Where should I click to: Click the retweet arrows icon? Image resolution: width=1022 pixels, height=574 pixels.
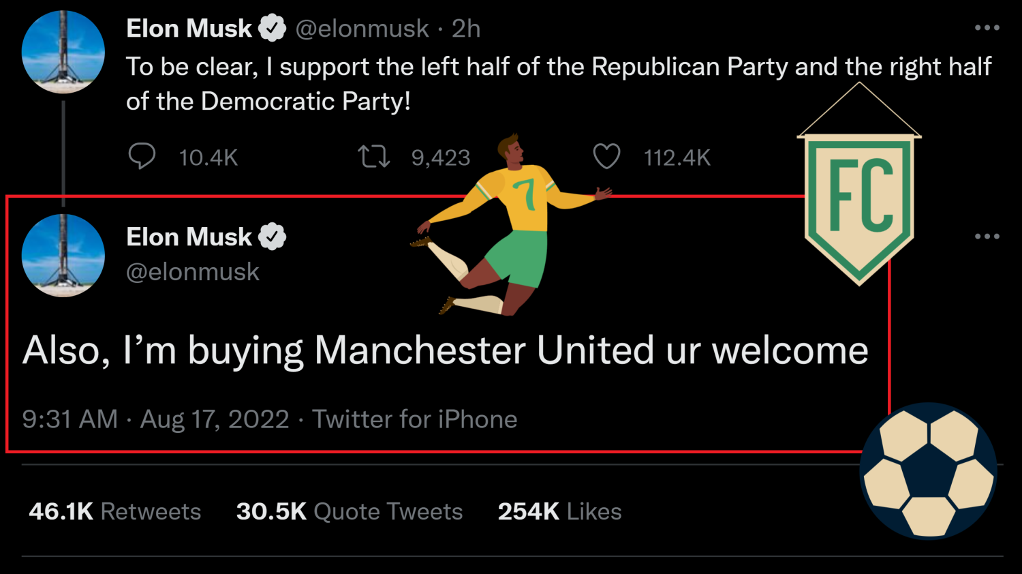point(373,157)
